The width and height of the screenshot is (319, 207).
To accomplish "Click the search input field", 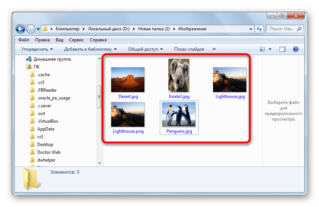I will [282, 29].
